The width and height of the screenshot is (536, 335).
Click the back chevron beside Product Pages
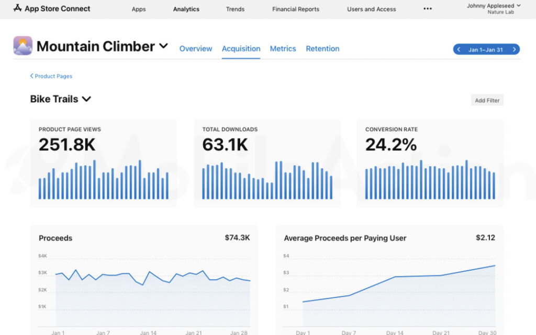pyautogui.click(x=32, y=76)
